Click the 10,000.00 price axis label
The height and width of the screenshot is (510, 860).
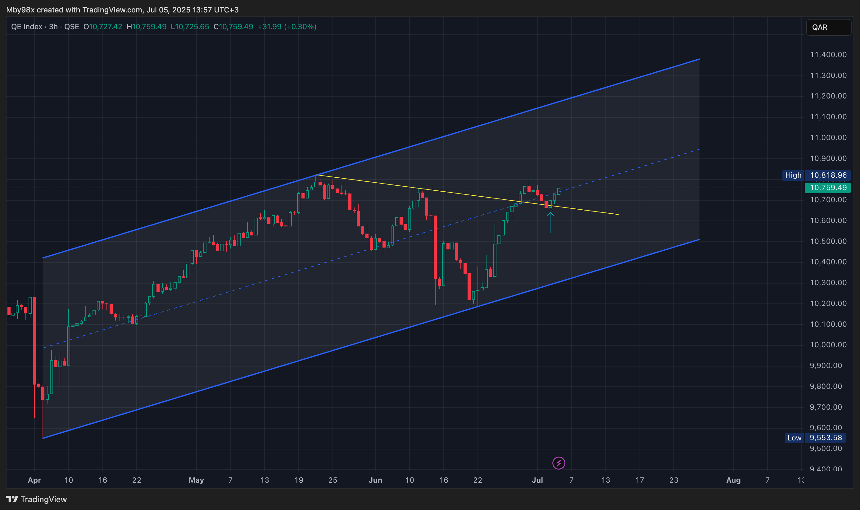pos(828,345)
